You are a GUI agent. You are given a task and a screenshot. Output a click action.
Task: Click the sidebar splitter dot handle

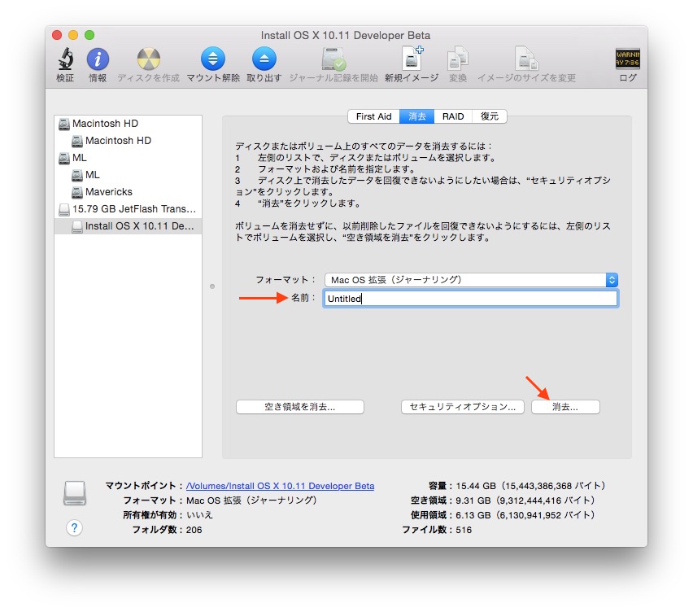(x=212, y=286)
